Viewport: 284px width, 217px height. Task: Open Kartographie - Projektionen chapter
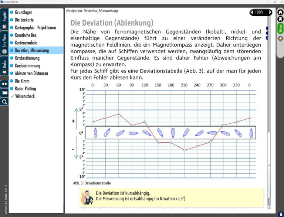coord(35,27)
